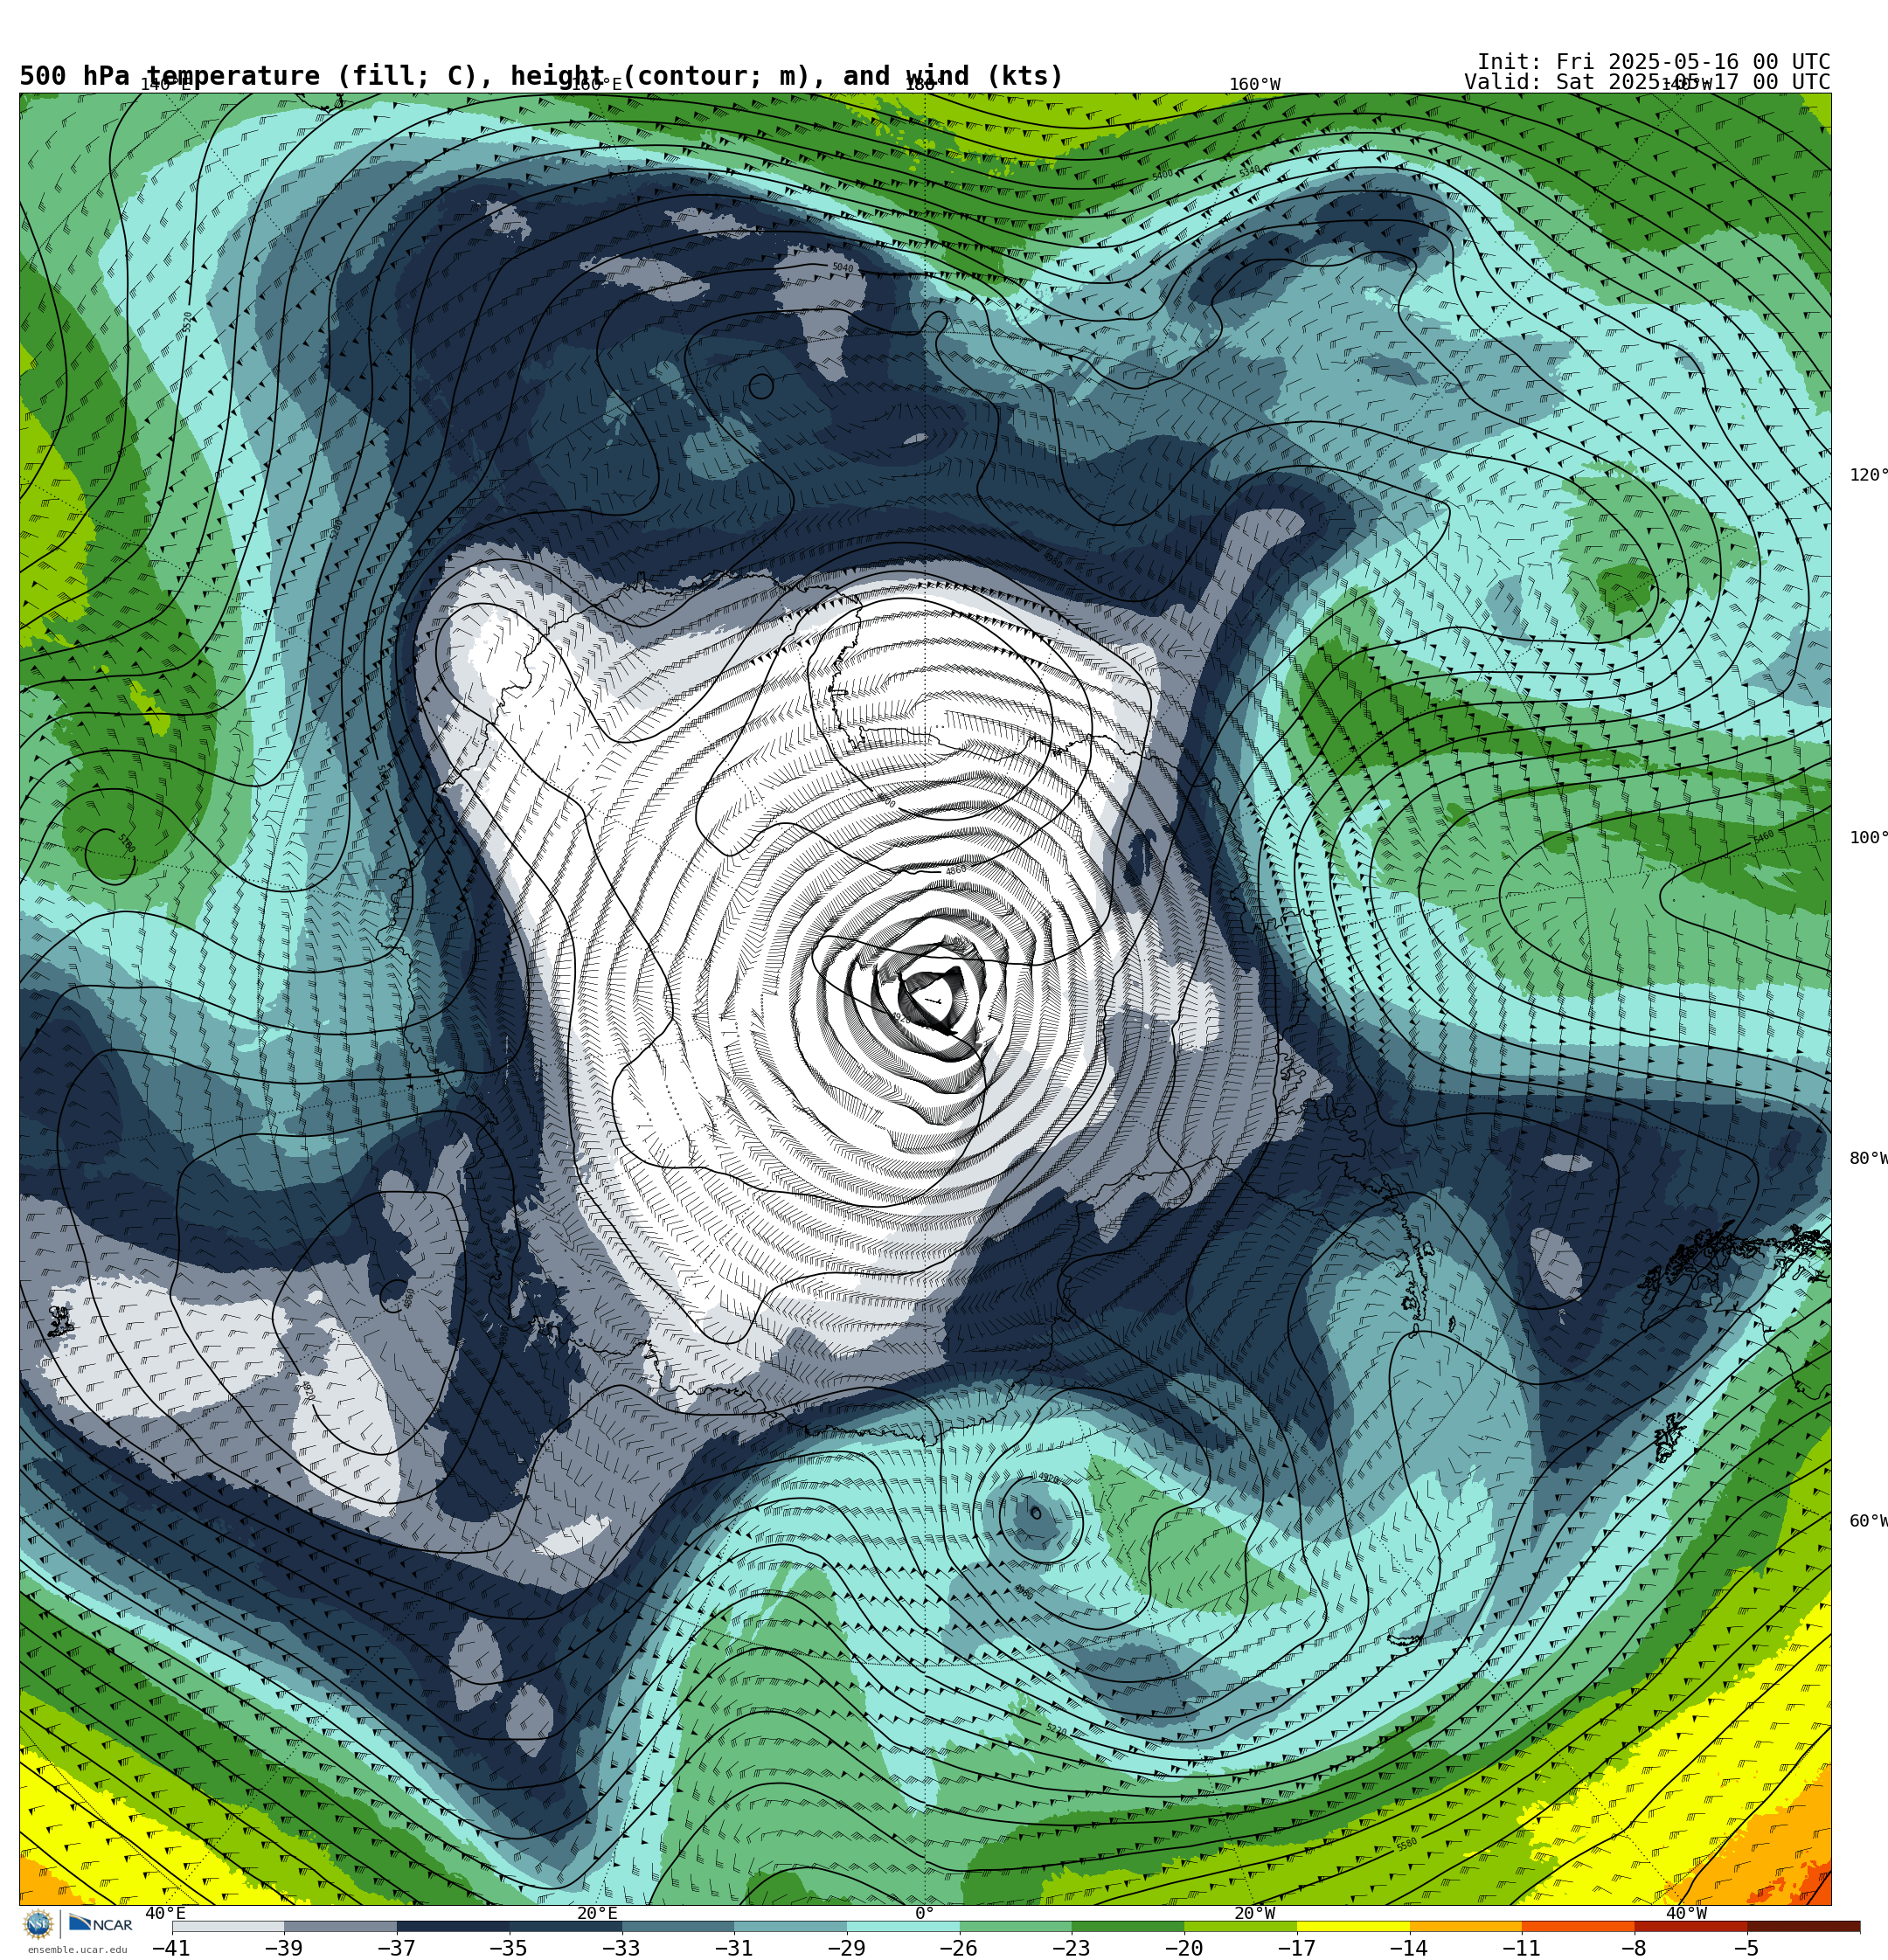Viewport: 1888px width, 1960px height.
Task: Click the dark green swatch between -23 and -20
Action: 1128,1926
